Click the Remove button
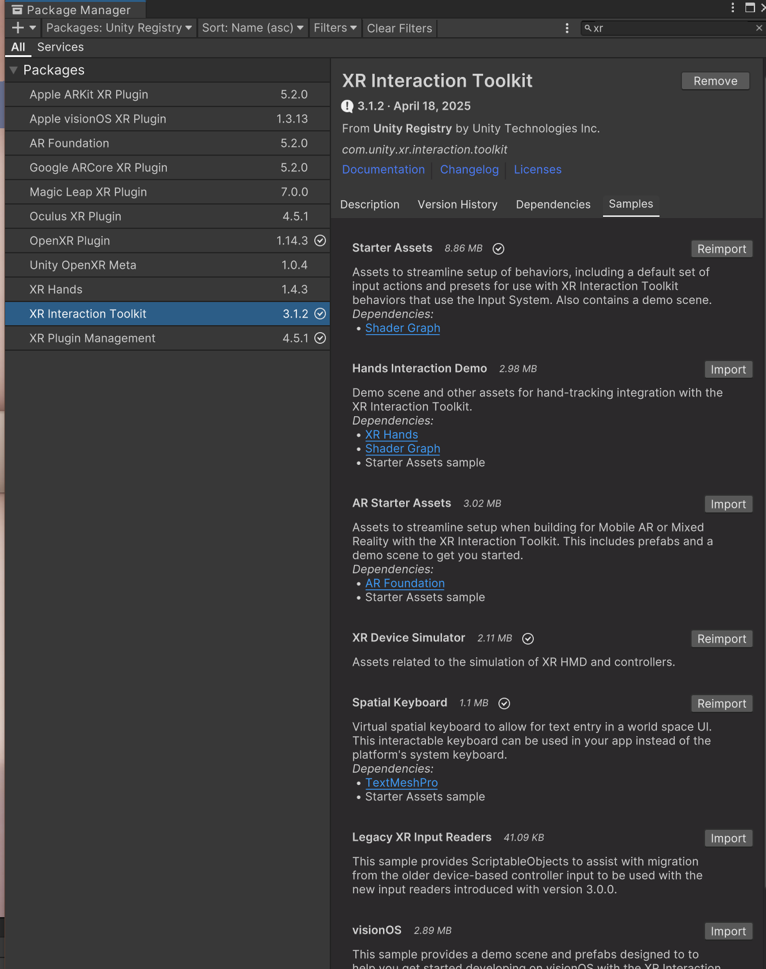 pyautogui.click(x=715, y=81)
